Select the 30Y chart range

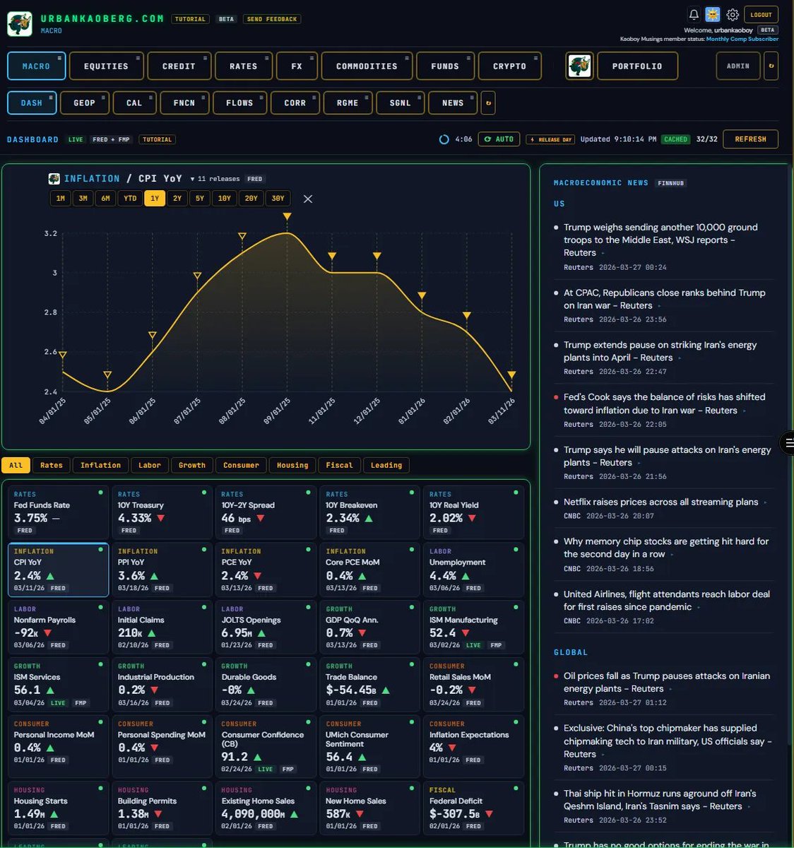click(x=278, y=199)
